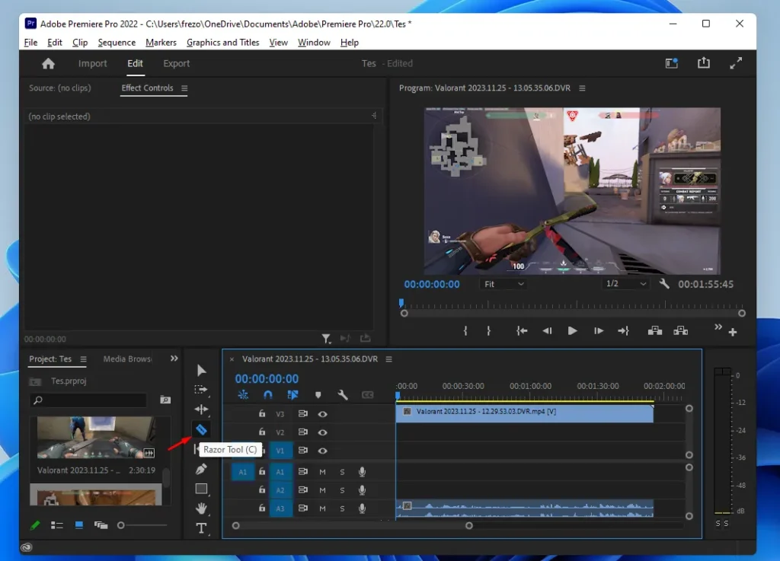Switch to the Export tab
This screenshot has height=561, width=780.
coord(176,64)
